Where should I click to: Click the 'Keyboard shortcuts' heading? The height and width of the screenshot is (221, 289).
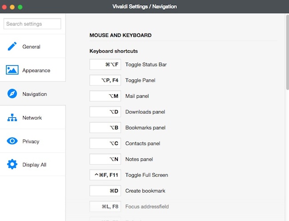tap(113, 51)
